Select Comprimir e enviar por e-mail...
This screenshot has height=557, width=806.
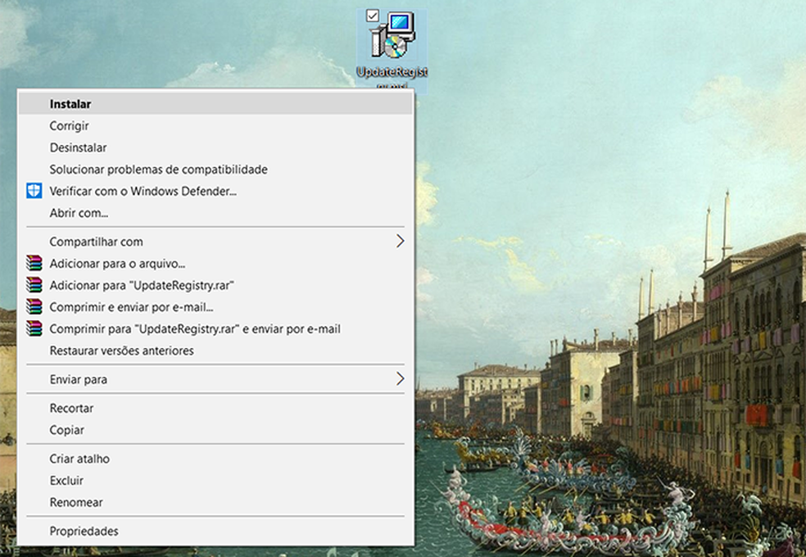pos(215,307)
